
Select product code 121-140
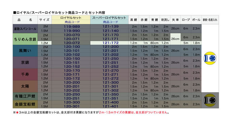coord(111,31)
